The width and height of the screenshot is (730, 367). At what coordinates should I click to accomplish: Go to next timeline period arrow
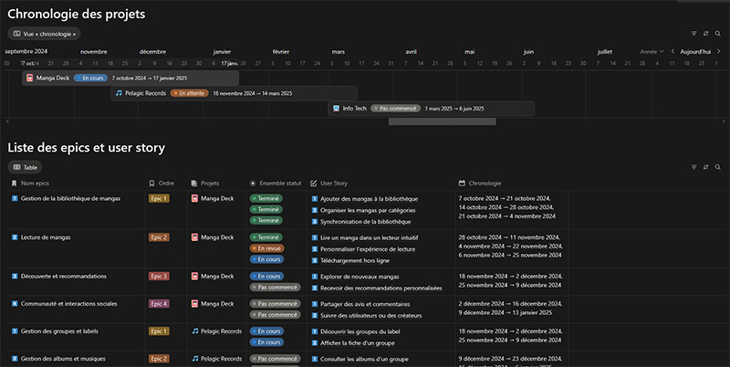(719, 51)
